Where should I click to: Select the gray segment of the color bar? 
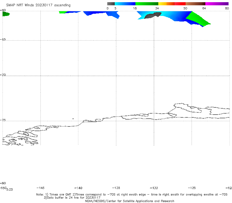click(x=111, y=4)
